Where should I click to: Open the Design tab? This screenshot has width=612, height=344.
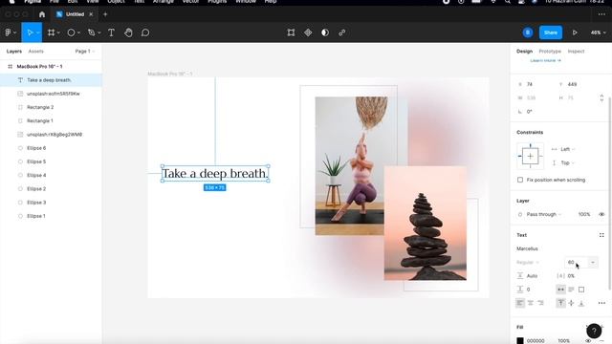(524, 52)
